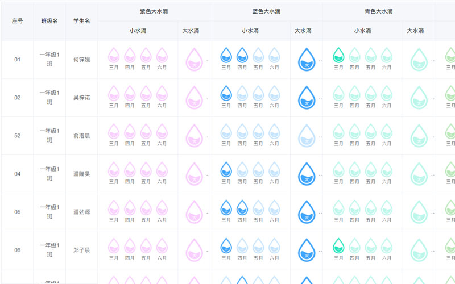The width and height of the screenshot is (455, 284).
Task: Click the 座号 column header
Action: tap(17, 21)
